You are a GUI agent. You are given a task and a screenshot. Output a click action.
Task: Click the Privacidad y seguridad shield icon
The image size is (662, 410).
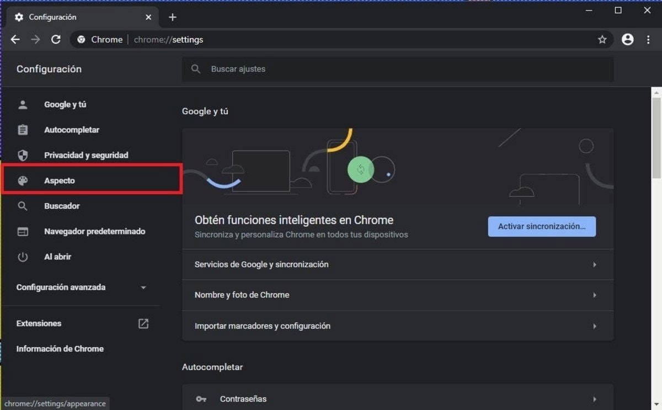coord(23,156)
